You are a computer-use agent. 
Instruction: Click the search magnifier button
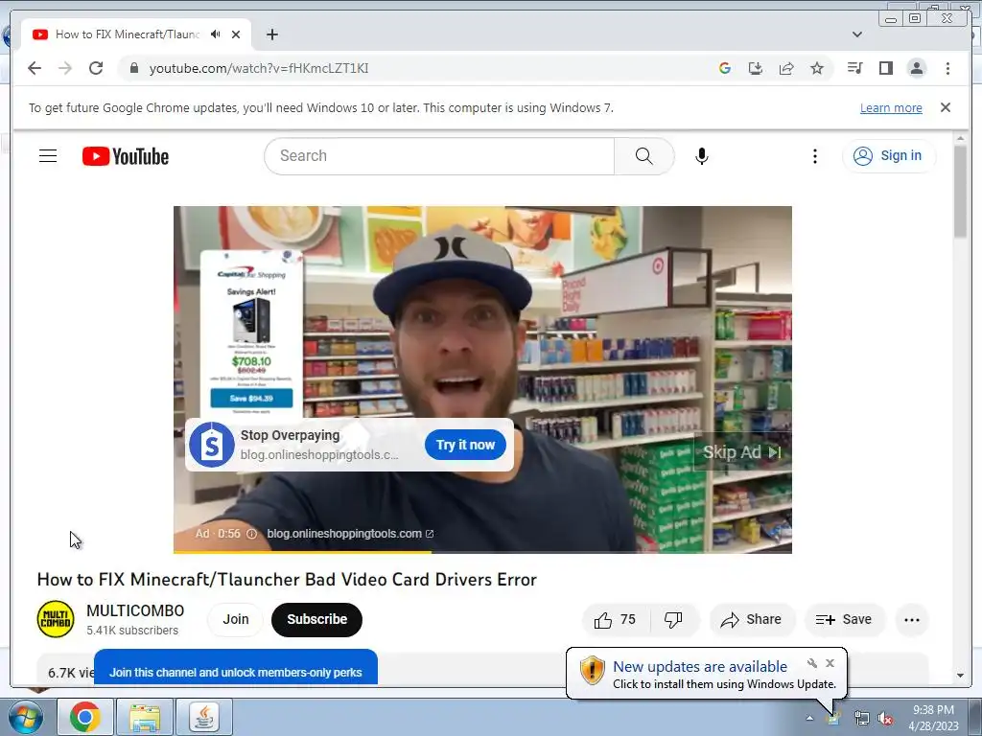point(643,156)
